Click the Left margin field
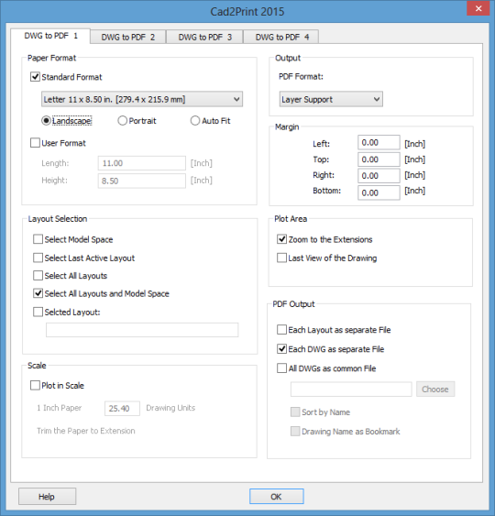Viewport: 495px width, 516px height. point(379,142)
